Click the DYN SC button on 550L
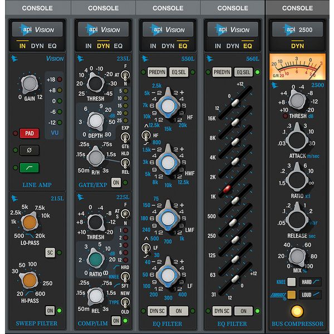334x334 pixels. 157,311
